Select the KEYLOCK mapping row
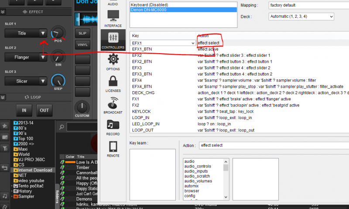349x209 pixels. point(240,112)
